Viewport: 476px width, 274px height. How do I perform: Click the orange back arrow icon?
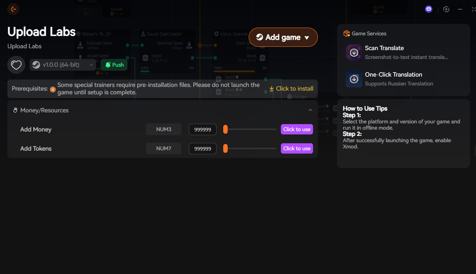13,9
